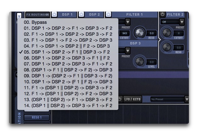Click the LFO / KEYB button
This screenshot has height=135, width=198.
point(133,99)
